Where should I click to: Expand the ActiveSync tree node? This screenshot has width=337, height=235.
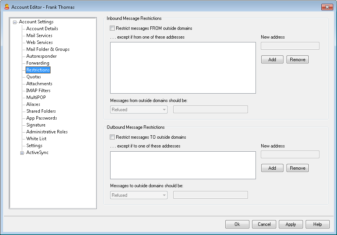pos(22,153)
